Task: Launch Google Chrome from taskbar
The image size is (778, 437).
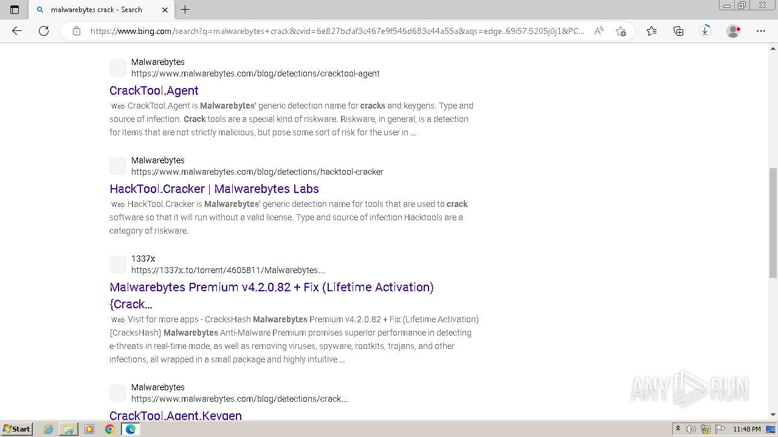Action: pos(109,429)
